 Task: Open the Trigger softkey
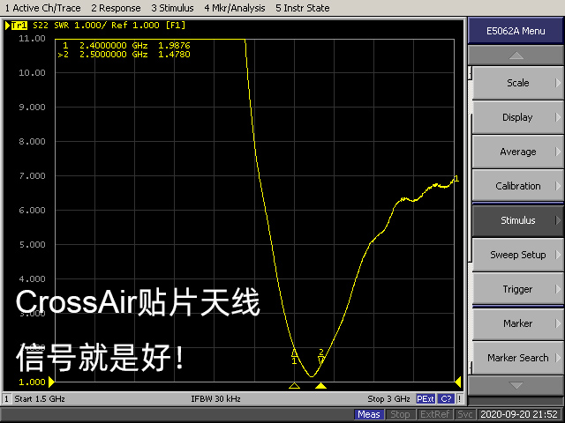click(517, 289)
